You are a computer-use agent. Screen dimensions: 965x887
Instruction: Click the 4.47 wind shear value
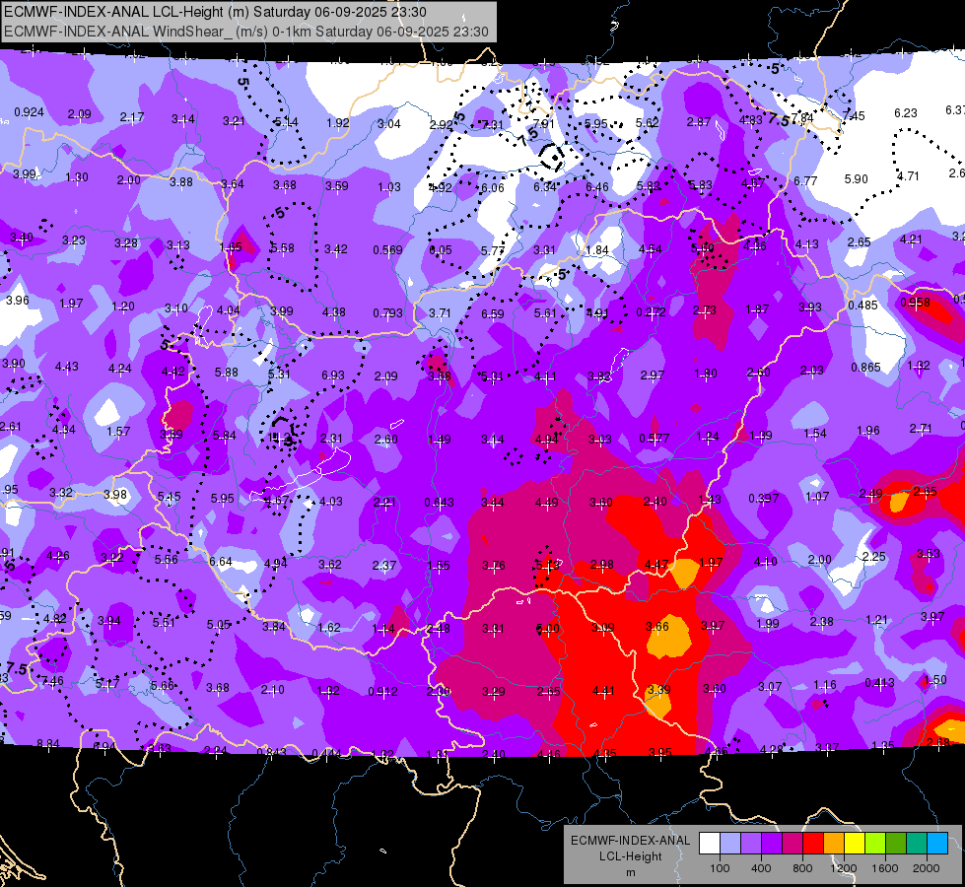[656, 565]
